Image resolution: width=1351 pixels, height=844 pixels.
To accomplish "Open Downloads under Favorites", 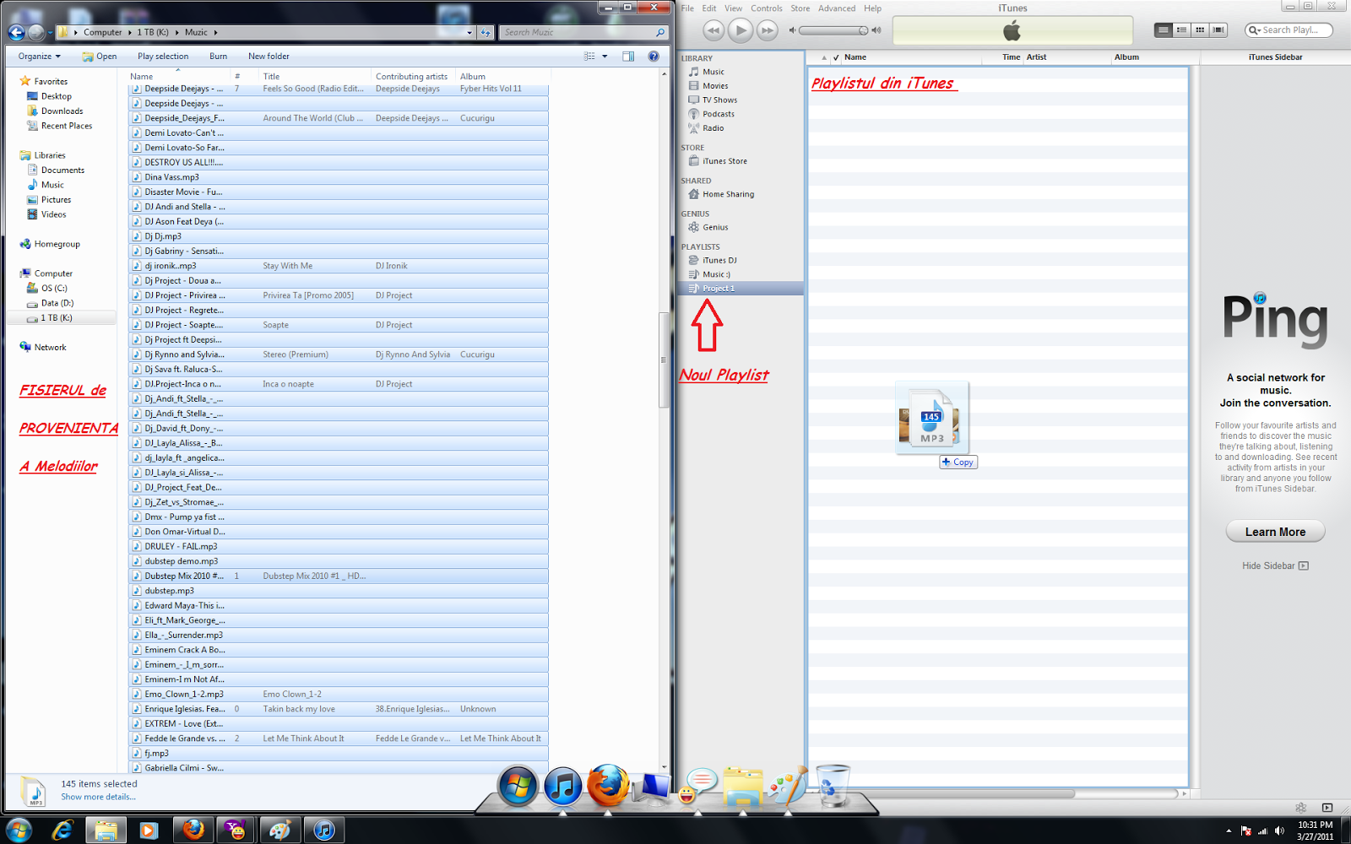I will point(55,111).
